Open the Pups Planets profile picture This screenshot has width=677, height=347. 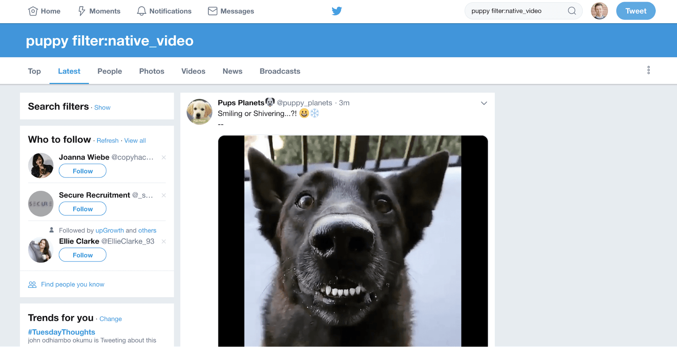199,112
